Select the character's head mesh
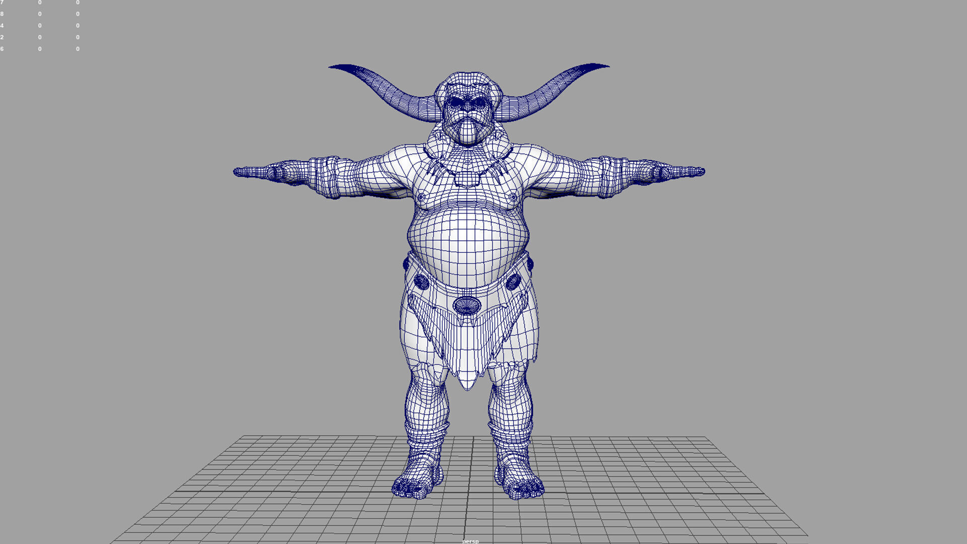This screenshot has width=967, height=544. [468, 108]
